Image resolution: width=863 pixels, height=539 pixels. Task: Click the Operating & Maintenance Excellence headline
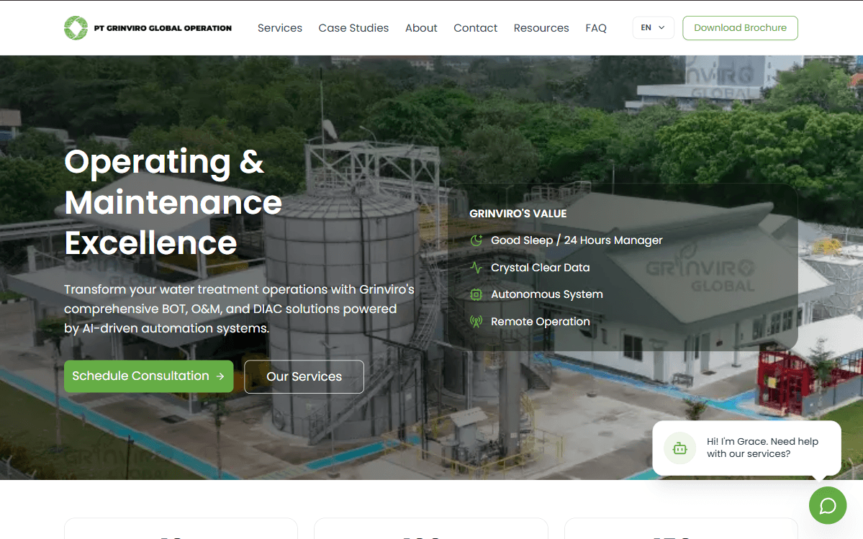(173, 202)
